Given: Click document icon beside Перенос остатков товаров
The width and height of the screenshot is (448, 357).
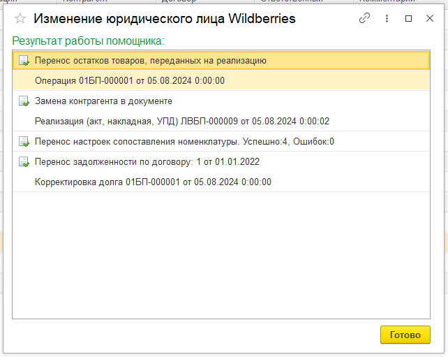Looking at the screenshot, I should 24,61.
